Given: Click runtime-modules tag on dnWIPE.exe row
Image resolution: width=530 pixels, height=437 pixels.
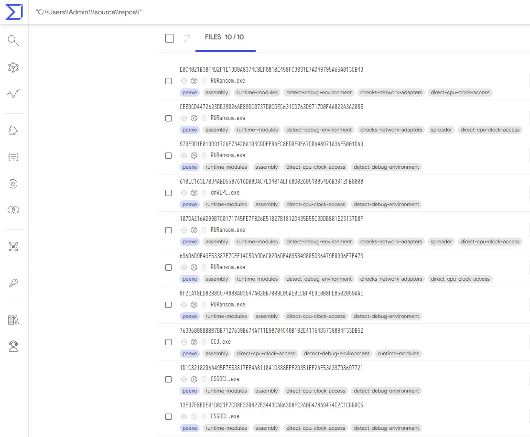Looking at the screenshot, I should 226,204.
